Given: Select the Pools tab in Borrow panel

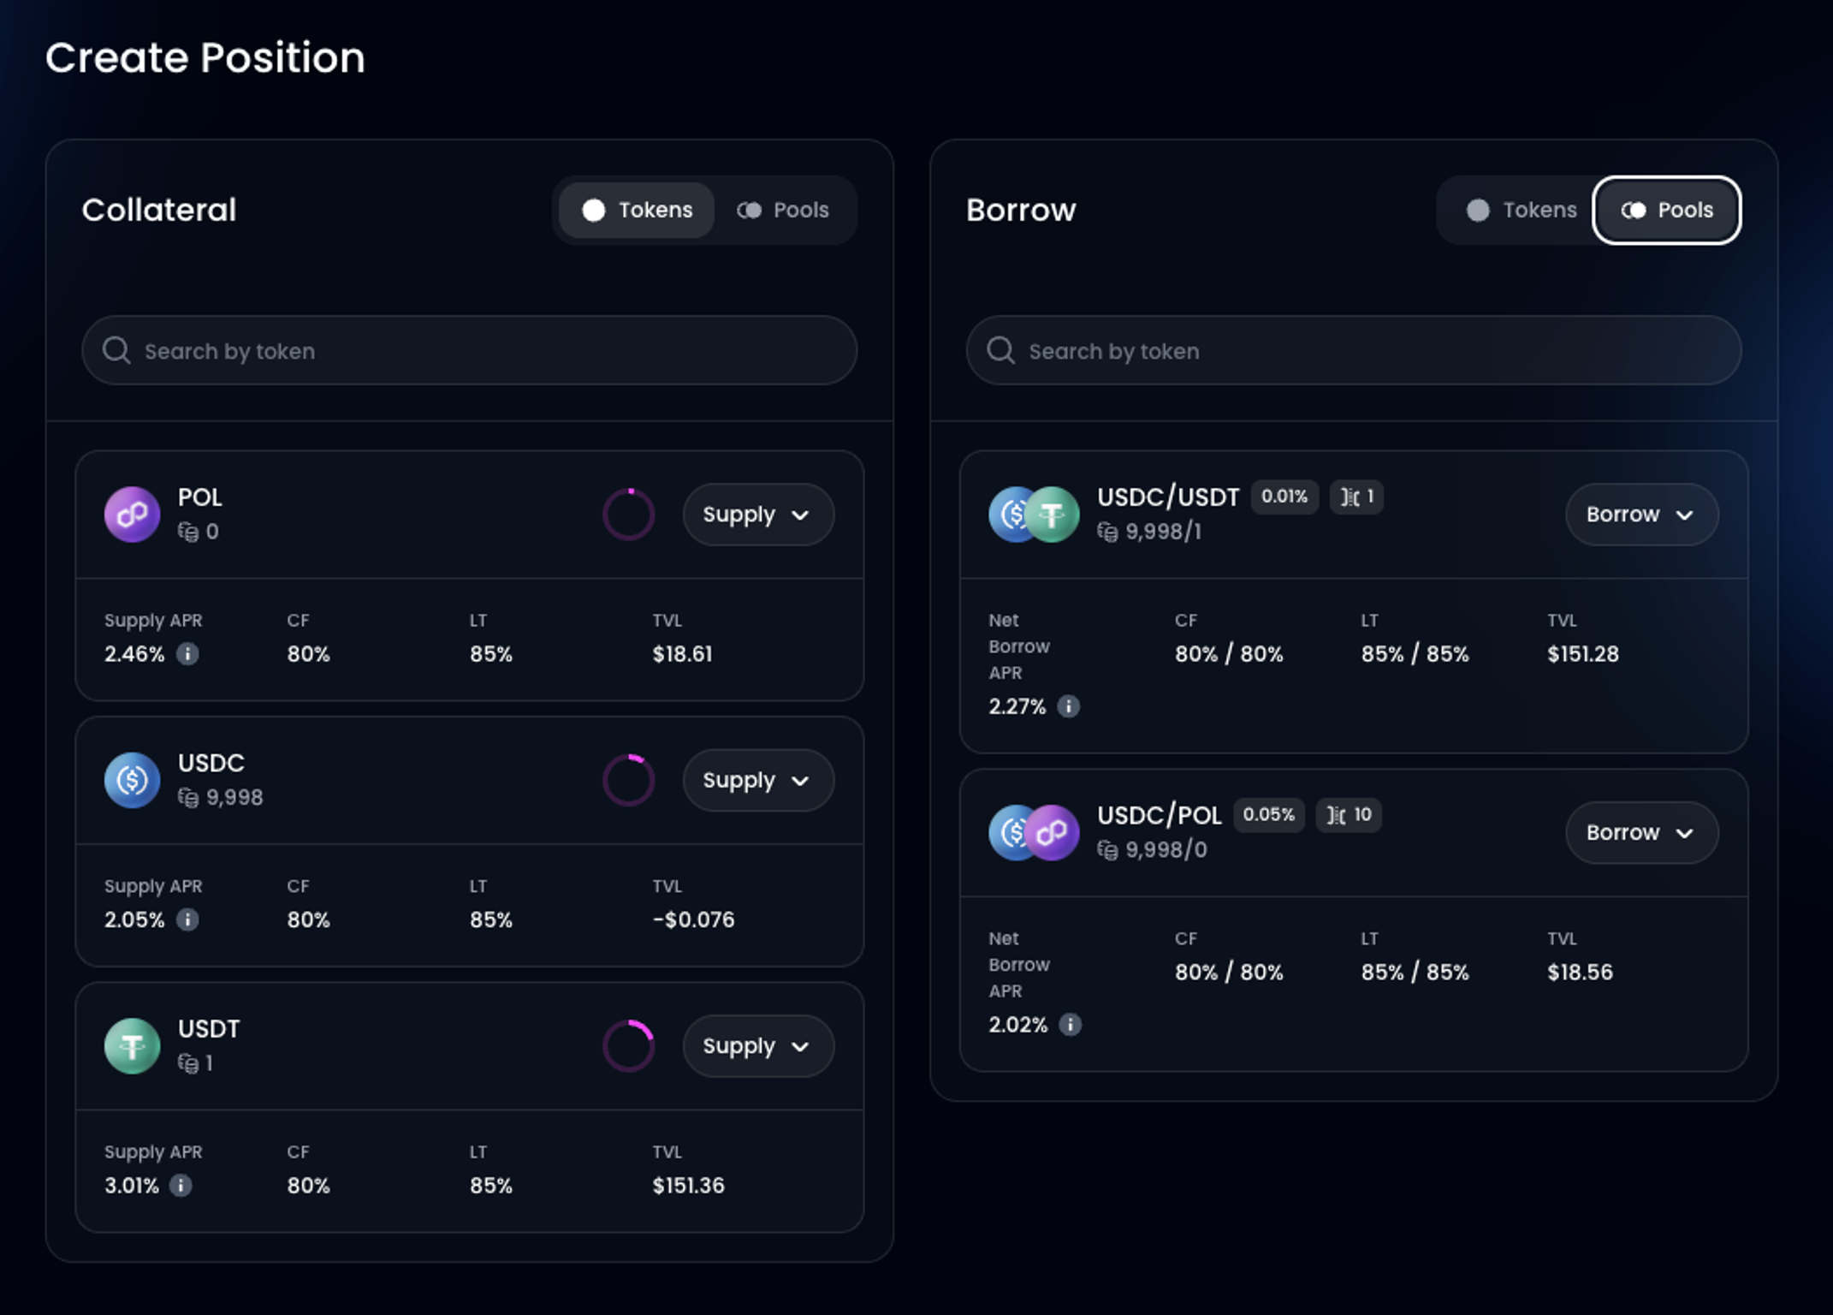Looking at the screenshot, I should tap(1666, 211).
